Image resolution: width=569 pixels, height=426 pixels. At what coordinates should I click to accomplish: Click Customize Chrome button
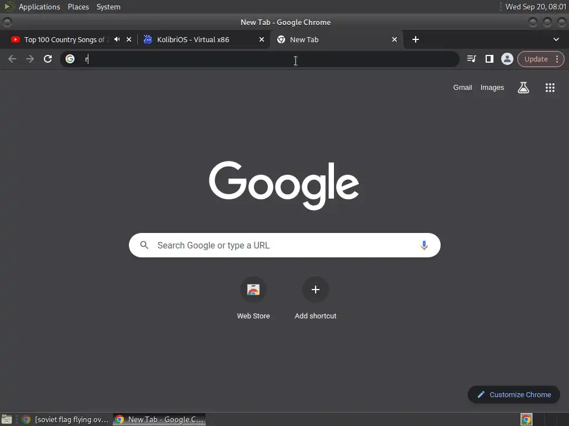point(514,394)
